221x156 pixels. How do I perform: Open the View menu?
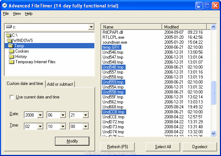click(17, 14)
